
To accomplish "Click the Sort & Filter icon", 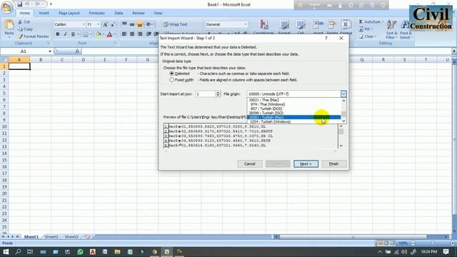I will pyautogui.click(x=391, y=25).
